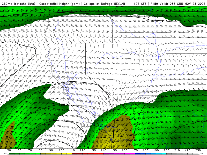207x155 pixels.
Task: Click the 210 knot colorbar label
Action: (177, 150)
